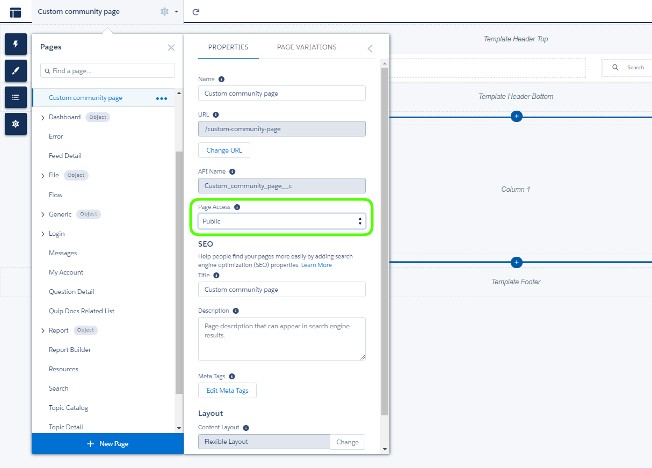Click the Change URL button

click(x=224, y=150)
